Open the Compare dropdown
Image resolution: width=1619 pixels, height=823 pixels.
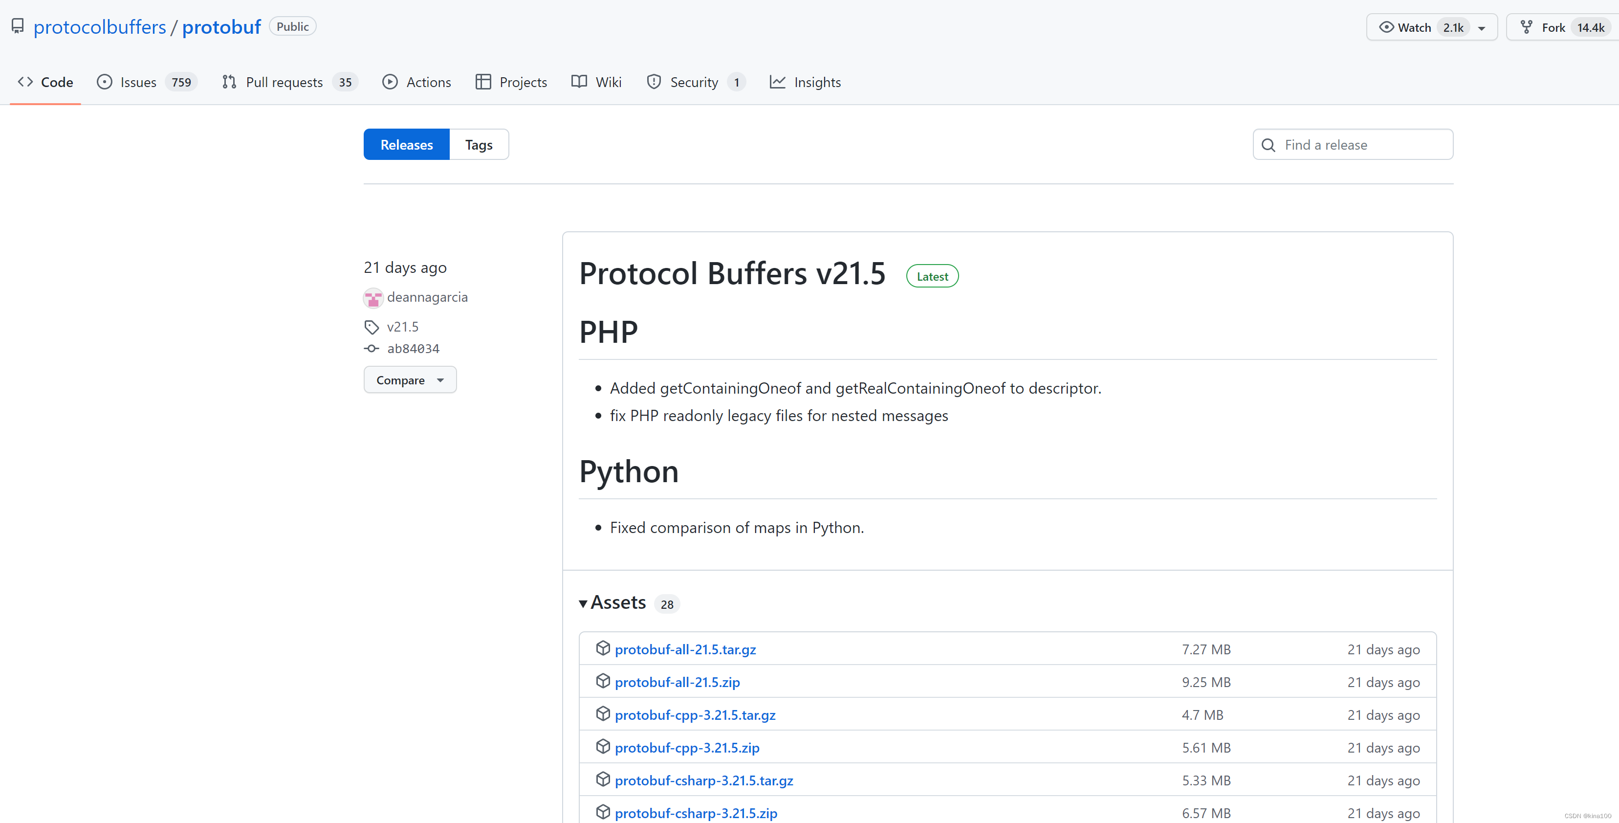[x=410, y=380]
